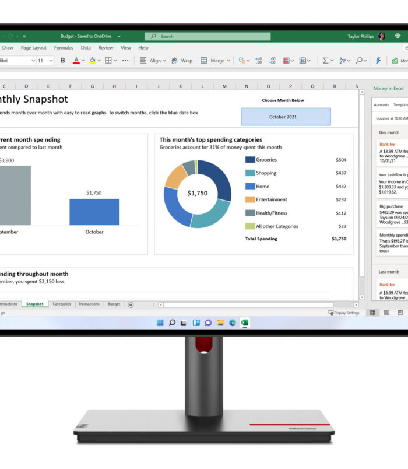408x469 pixels.
Task: Click the horizontal scrollbar left arrow
Action: point(161,304)
